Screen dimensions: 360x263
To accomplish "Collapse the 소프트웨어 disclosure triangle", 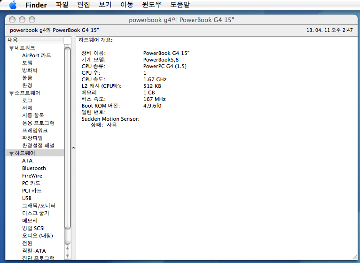I will [x=11, y=93].
